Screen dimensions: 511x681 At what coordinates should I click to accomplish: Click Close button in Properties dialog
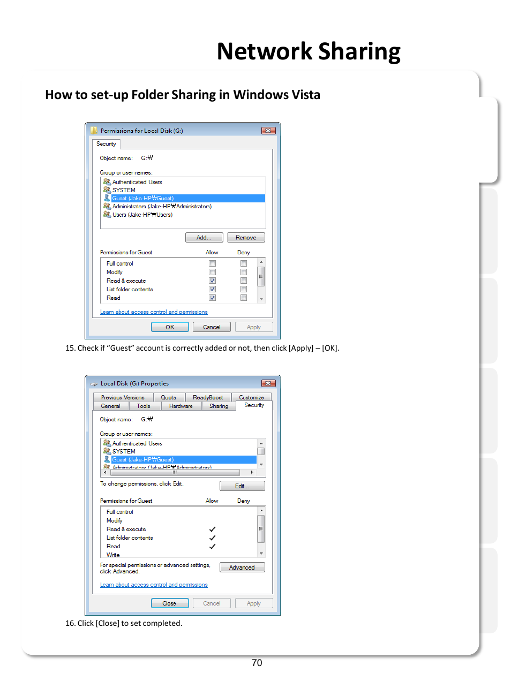tap(170, 603)
